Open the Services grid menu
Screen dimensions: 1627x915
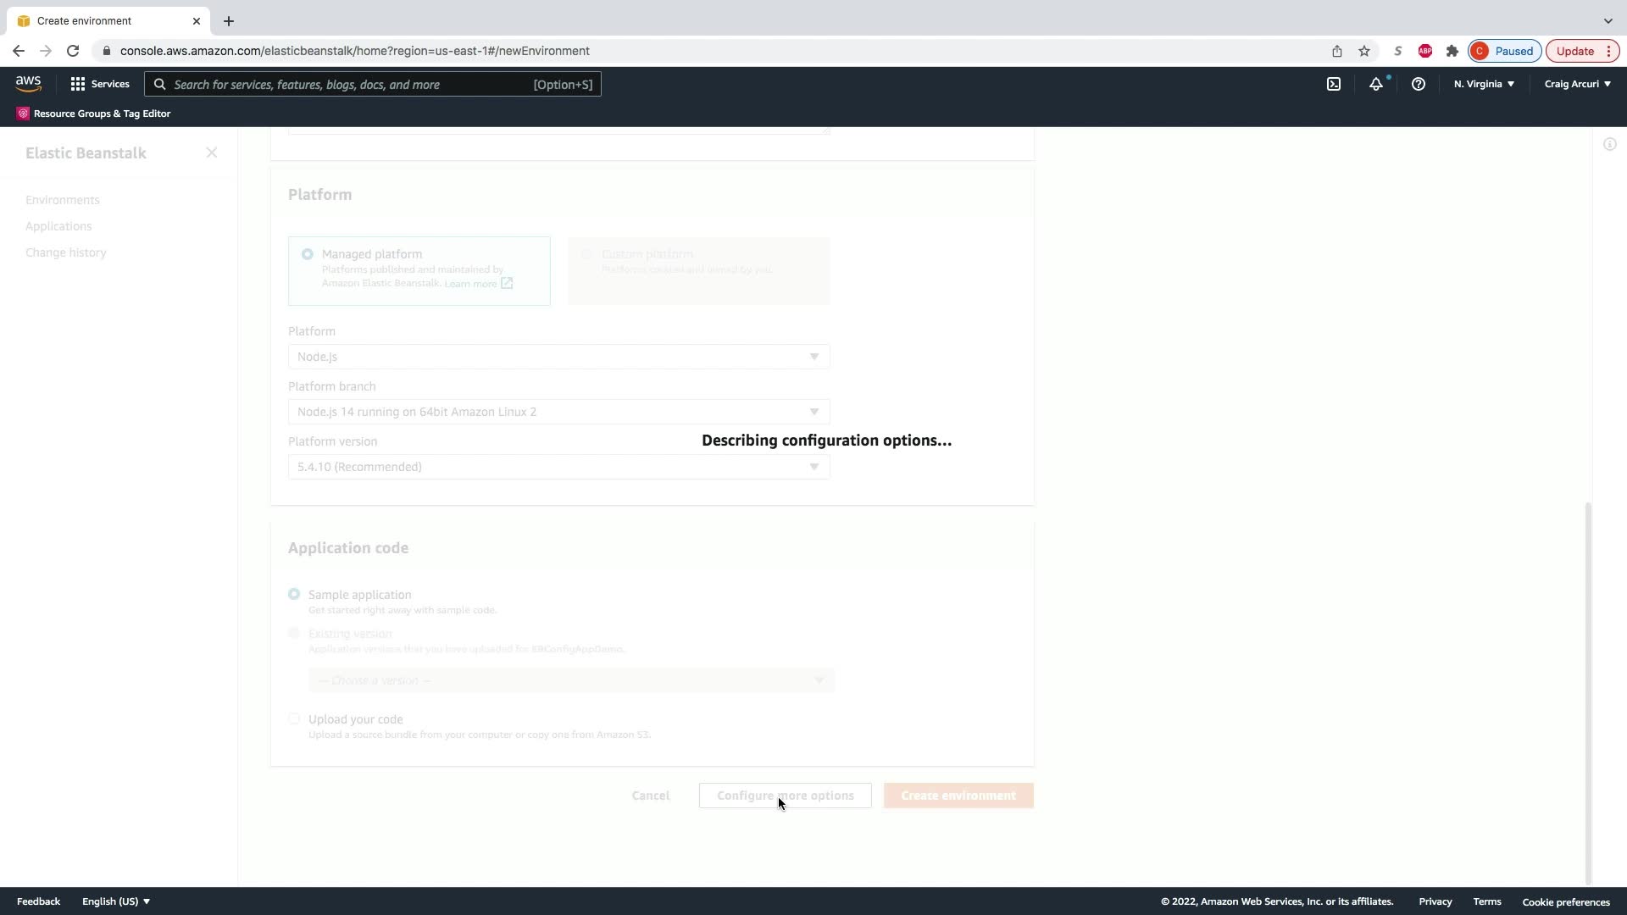100,84
